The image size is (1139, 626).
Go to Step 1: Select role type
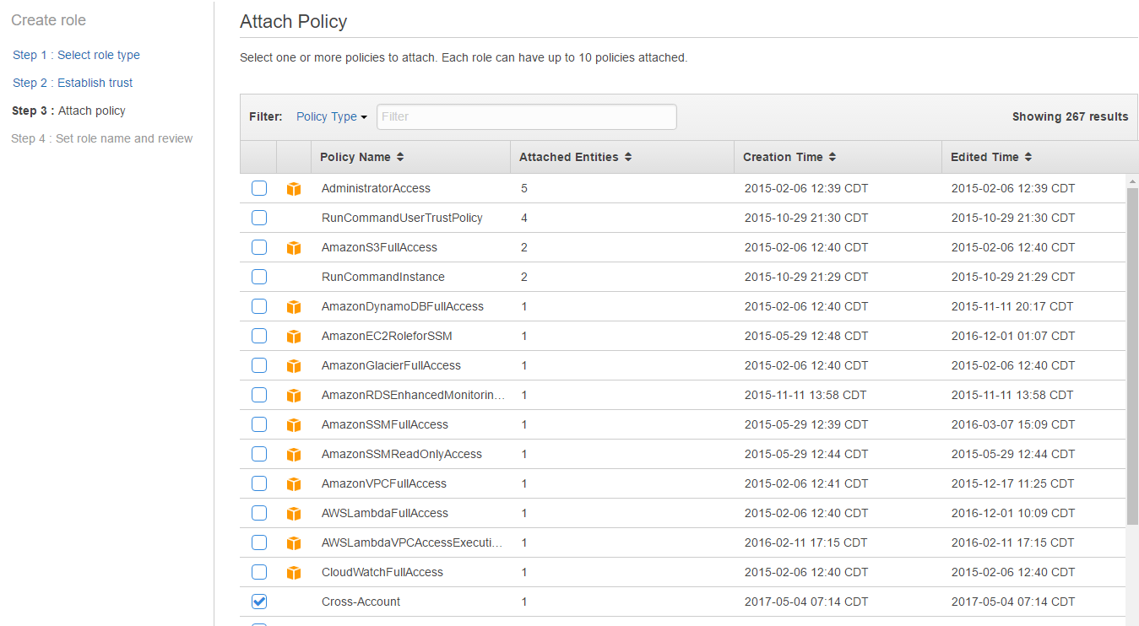[x=76, y=55]
